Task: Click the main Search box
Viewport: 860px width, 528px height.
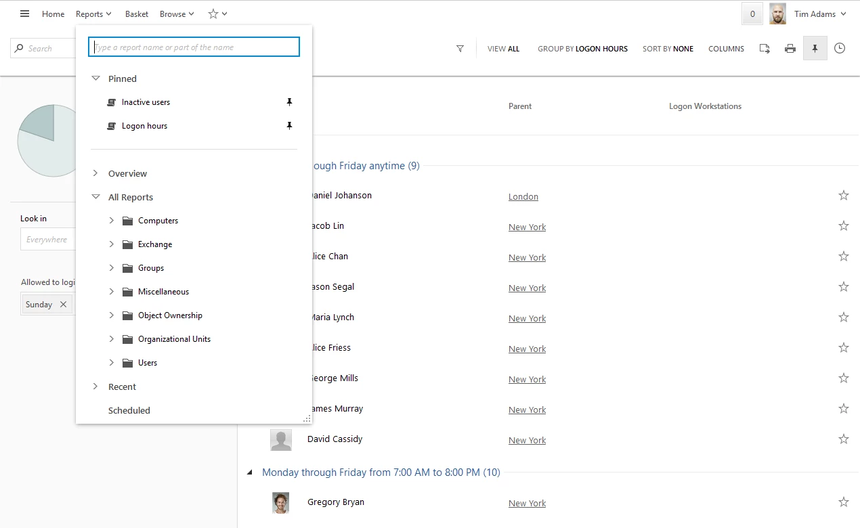Action: pyautogui.click(x=43, y=48)
